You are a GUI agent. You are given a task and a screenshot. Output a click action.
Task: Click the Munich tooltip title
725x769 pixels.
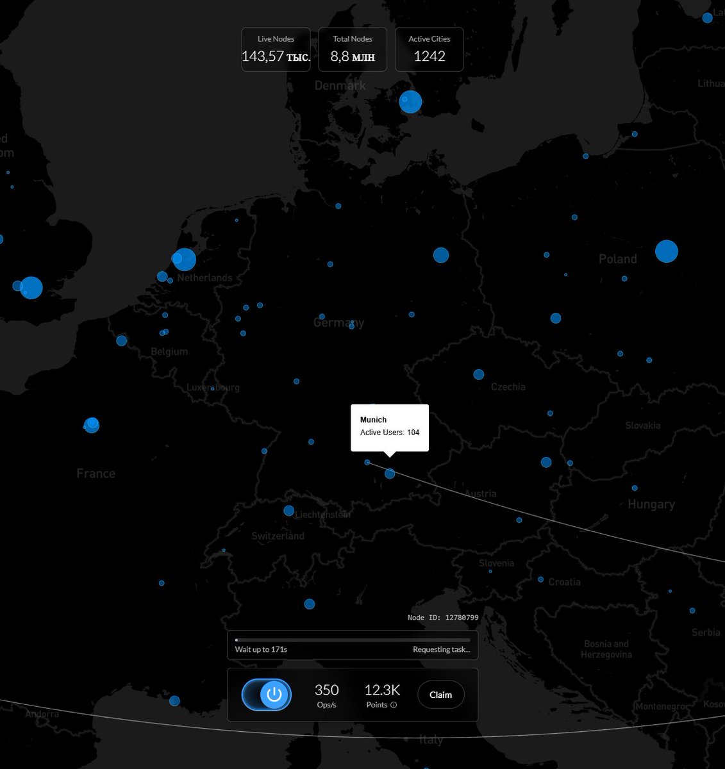coord(373,420)
